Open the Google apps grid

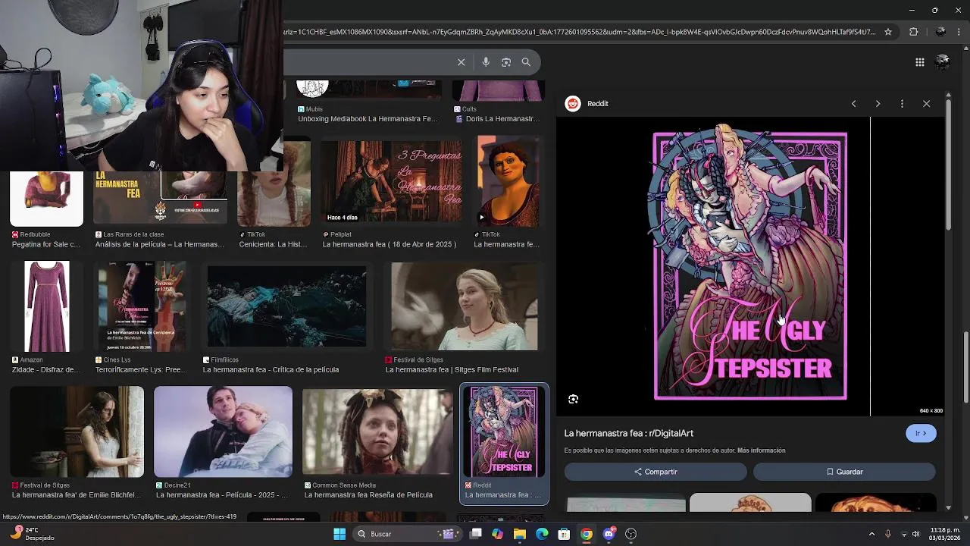coord(919,62)
